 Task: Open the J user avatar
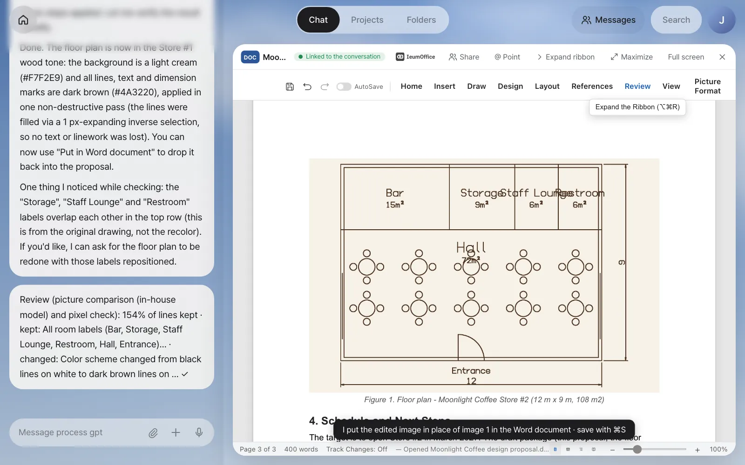pyautogui.click(x=721, y=20)
